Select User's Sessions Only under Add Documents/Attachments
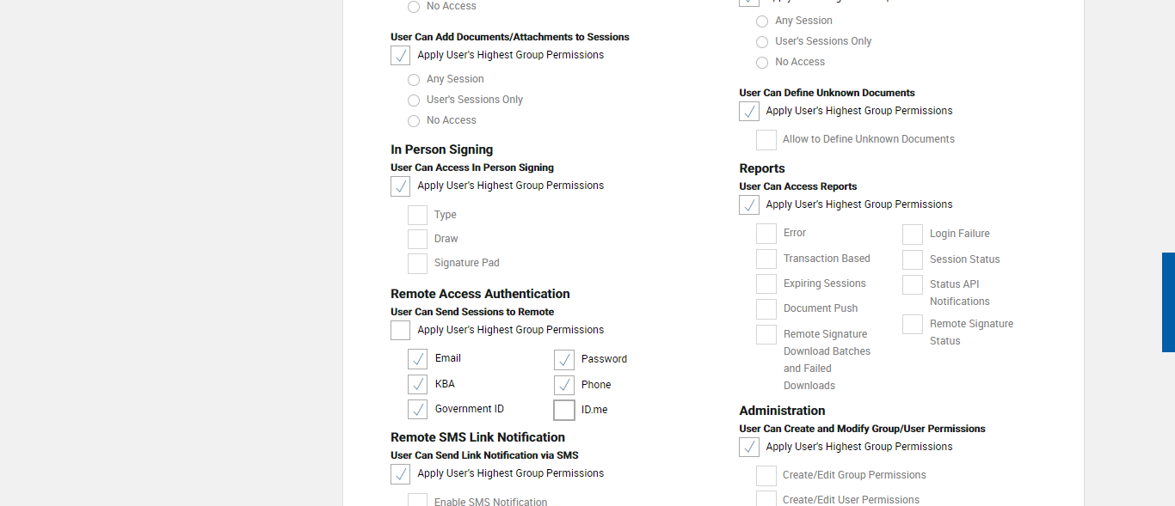The width and height of the screenshot is (1175, 506). tap(414, 101)
